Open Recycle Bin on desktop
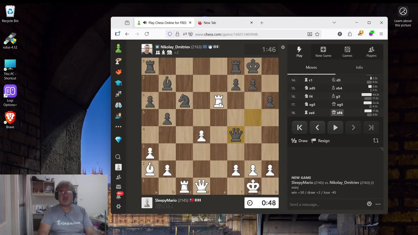This screenshot has width=418, height=235. [x=10, y=14]
